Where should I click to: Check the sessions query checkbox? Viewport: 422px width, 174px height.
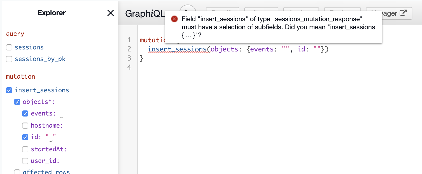coord(9,47)
